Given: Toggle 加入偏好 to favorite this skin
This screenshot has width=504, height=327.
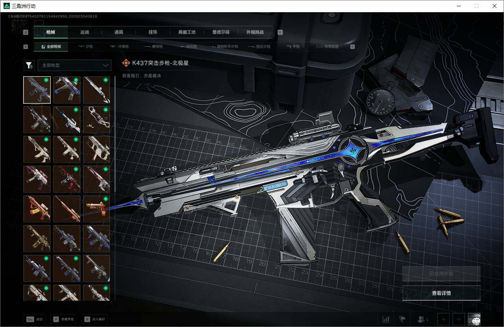Looking at the screenshot, I should pos(95,319).
